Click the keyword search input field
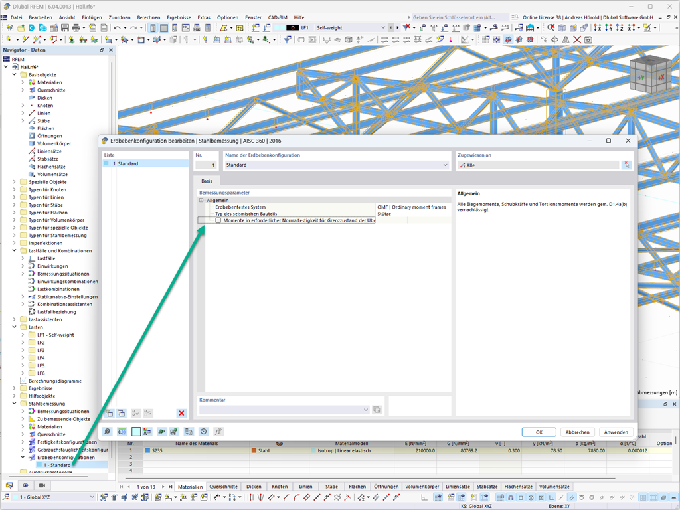 [x=460, y=17]
